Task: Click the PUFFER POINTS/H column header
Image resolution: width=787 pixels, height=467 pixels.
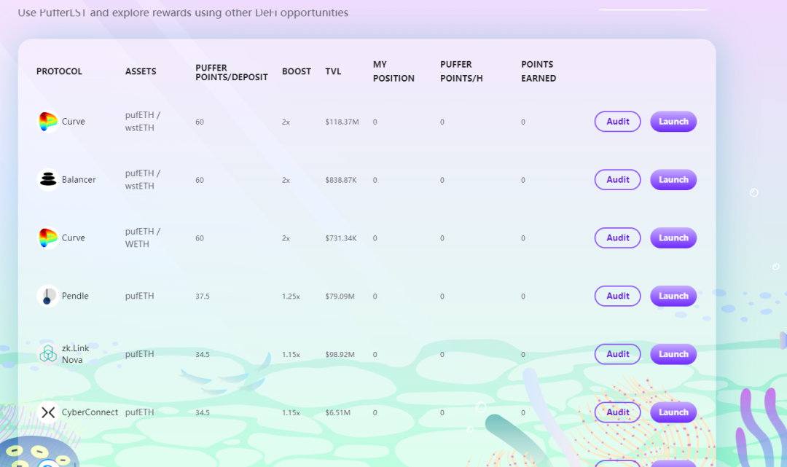Action: click(x=461, y=71)
